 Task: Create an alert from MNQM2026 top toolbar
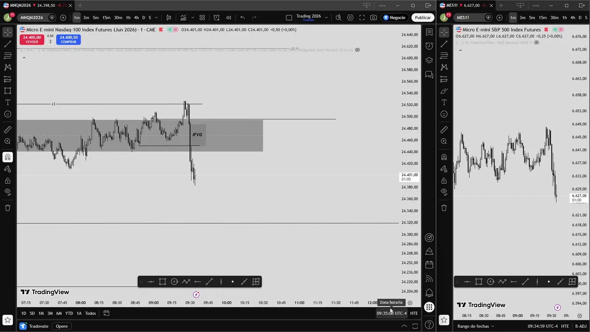pyautogui.click(x=217, y=18)
